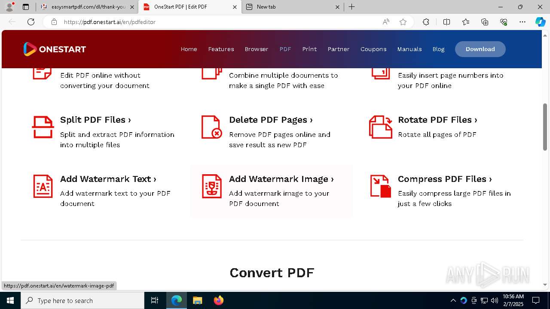Open the Features menu item
550x309 pixels.
[221, 49]
